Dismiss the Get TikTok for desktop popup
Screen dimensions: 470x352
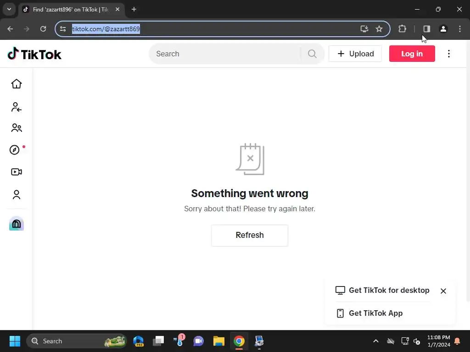[x=443, y=291]
